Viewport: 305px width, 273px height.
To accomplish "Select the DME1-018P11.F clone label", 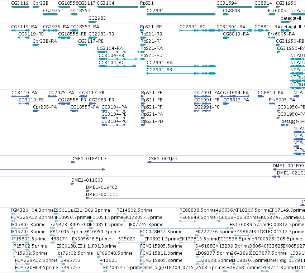I will click(x=89, y=158).
